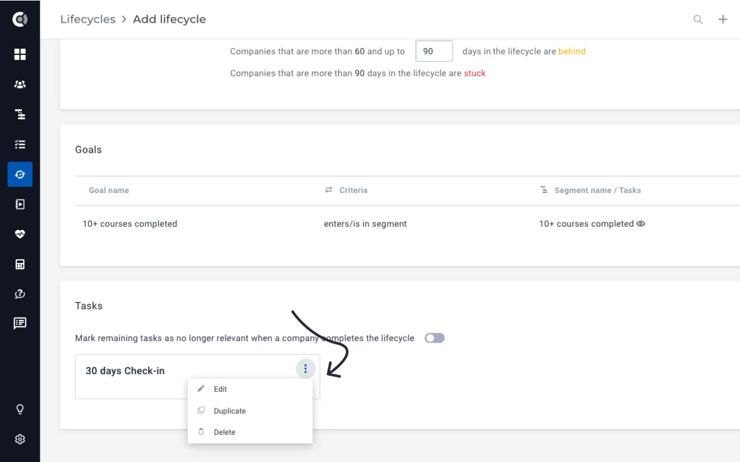Screen dimensions: 740x462
Task: Open the three-dot menu on 30 days Check-in
Action: [306, 369]
